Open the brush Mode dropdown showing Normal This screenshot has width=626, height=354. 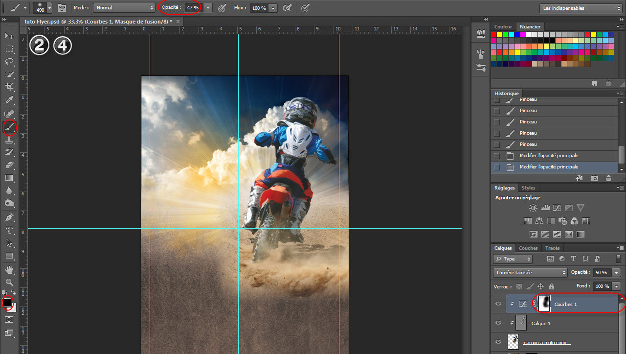click(x=124, y=8)
